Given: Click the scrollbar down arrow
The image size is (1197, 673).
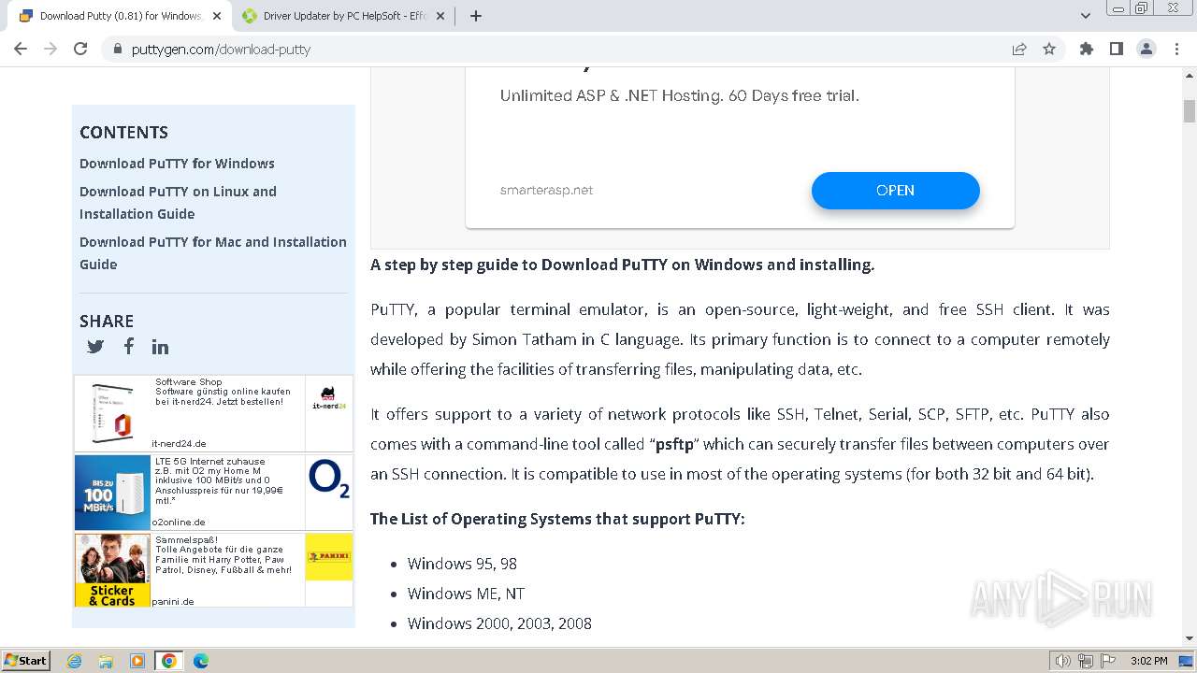Looking at the screenshot, I should coord(1189,639).
